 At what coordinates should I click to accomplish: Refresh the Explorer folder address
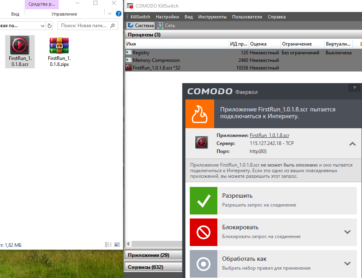[x=50, y=26]
